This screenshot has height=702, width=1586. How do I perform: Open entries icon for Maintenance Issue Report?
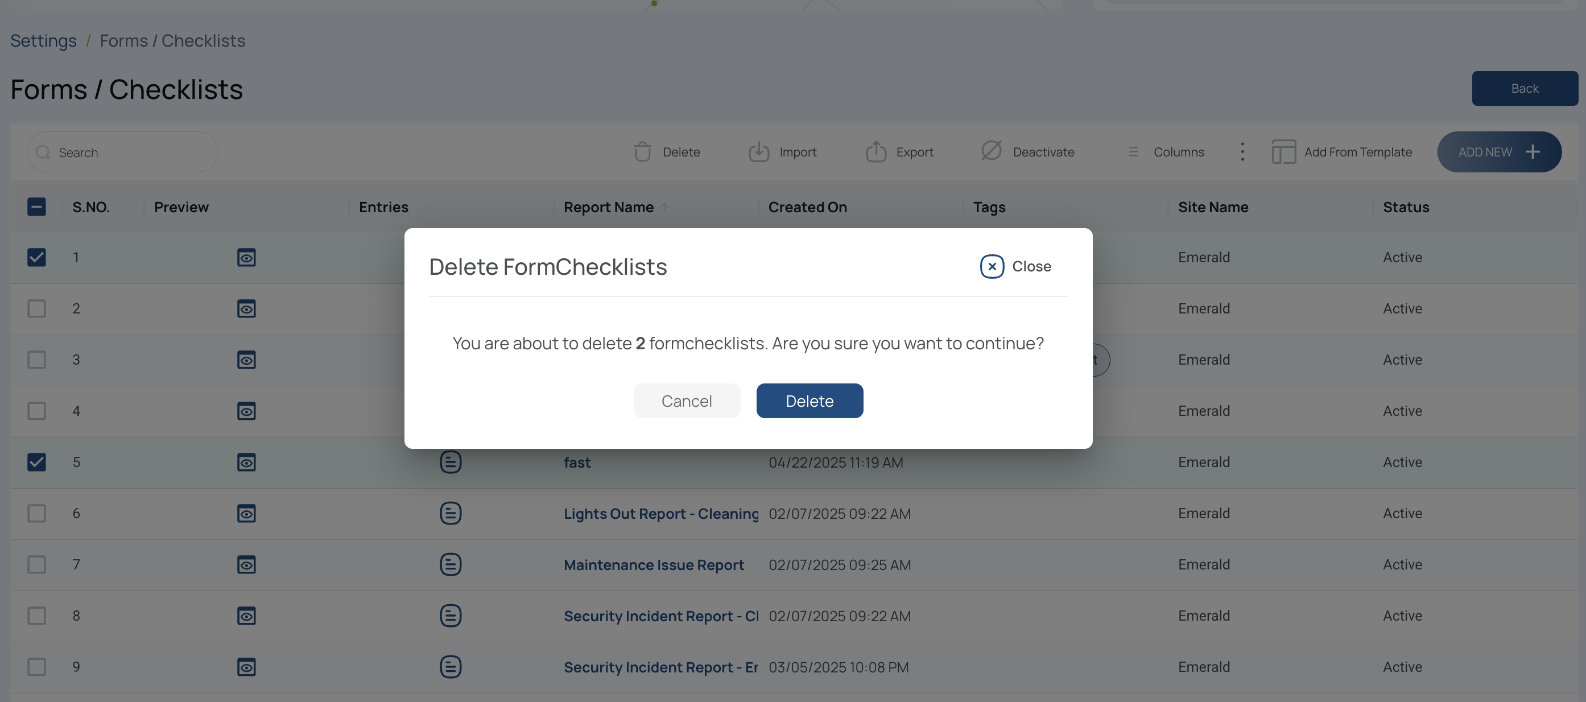pyautogui.click(x=451, y=564)
